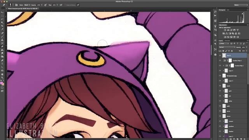Hide the purse layer
Image resolution: width=249 pixels, height=140 pixels.
click(x=220, y=111)
